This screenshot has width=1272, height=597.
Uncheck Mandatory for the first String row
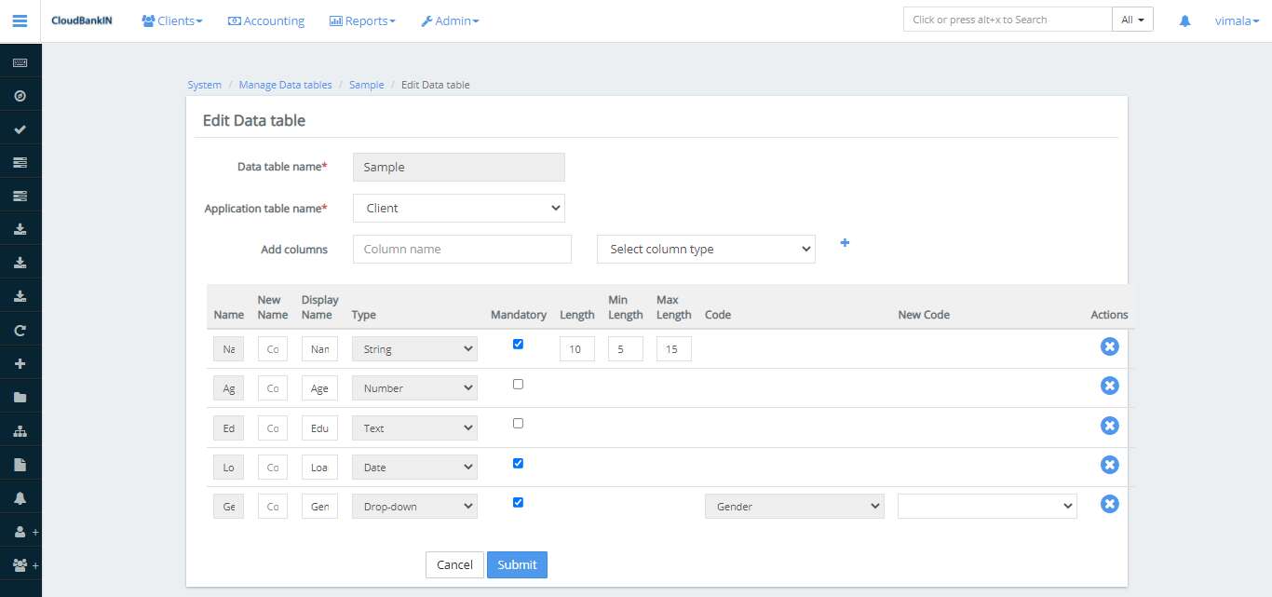(x=518, y=344)
